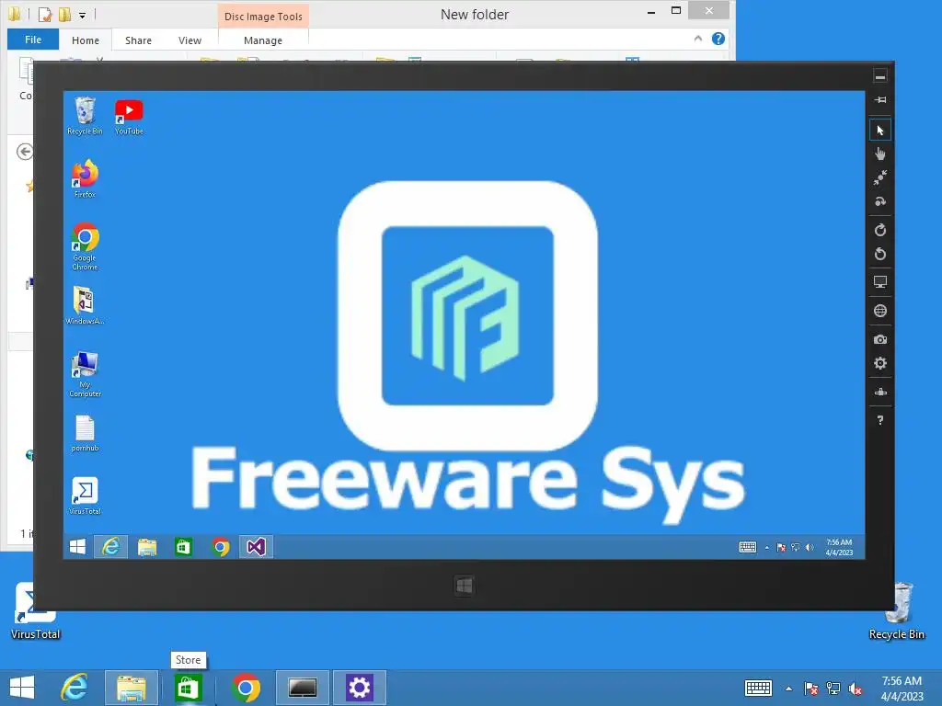Open My Computer shortcut in simulator

pyautogui.click(x=85, y=375)
